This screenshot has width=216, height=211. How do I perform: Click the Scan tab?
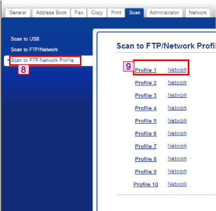pyautogui.click(x=135, y=12)
